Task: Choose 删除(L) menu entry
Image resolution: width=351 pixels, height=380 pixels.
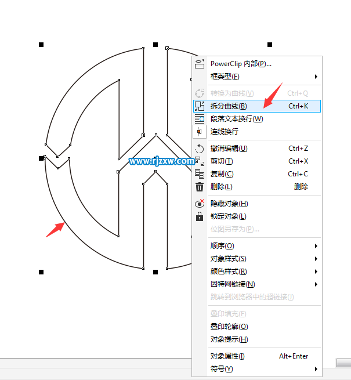Action: pyautogui.click(x=257, y=187)
